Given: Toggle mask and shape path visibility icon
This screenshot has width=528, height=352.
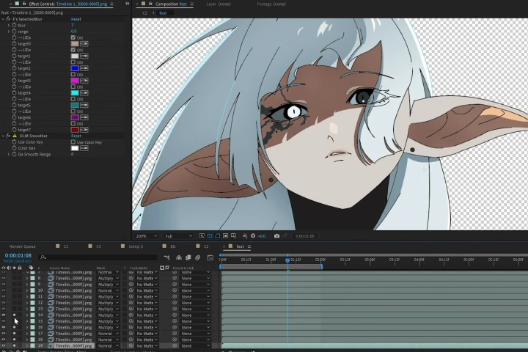Looking at the screenshot, I should (x=218, y=236).
